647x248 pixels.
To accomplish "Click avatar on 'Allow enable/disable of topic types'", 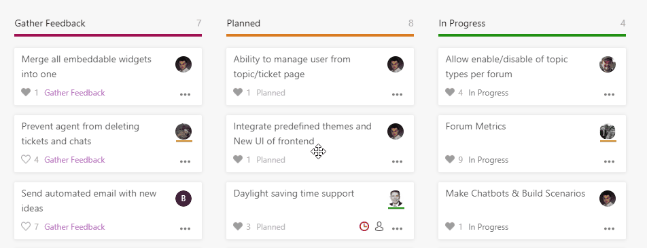I will (x=608, y=64).
